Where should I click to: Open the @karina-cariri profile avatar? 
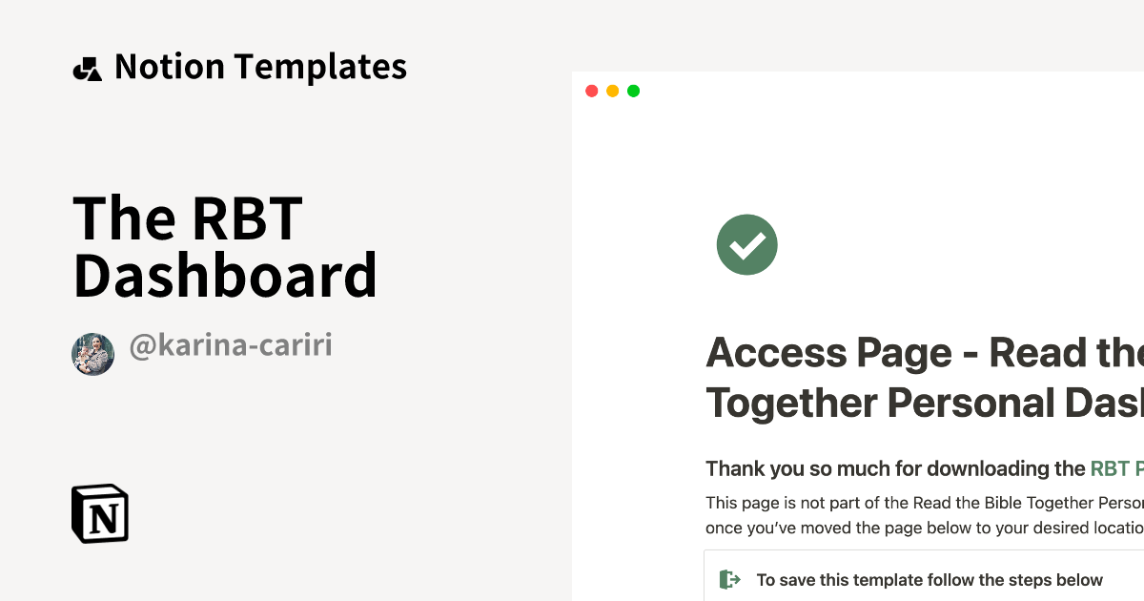point(92,353)
